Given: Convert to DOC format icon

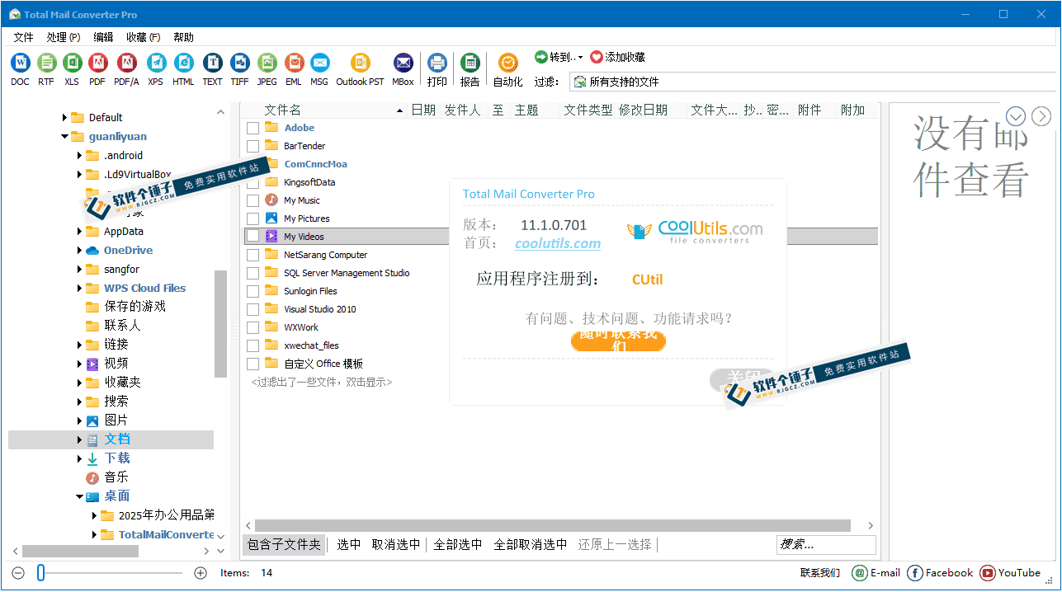Looking at the screenshot, I should point(20,63).
